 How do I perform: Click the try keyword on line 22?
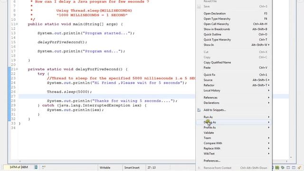coord(41,74)
